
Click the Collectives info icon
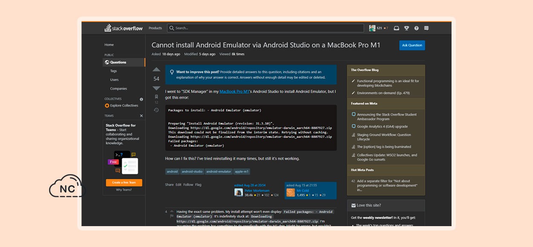[142, 99]
